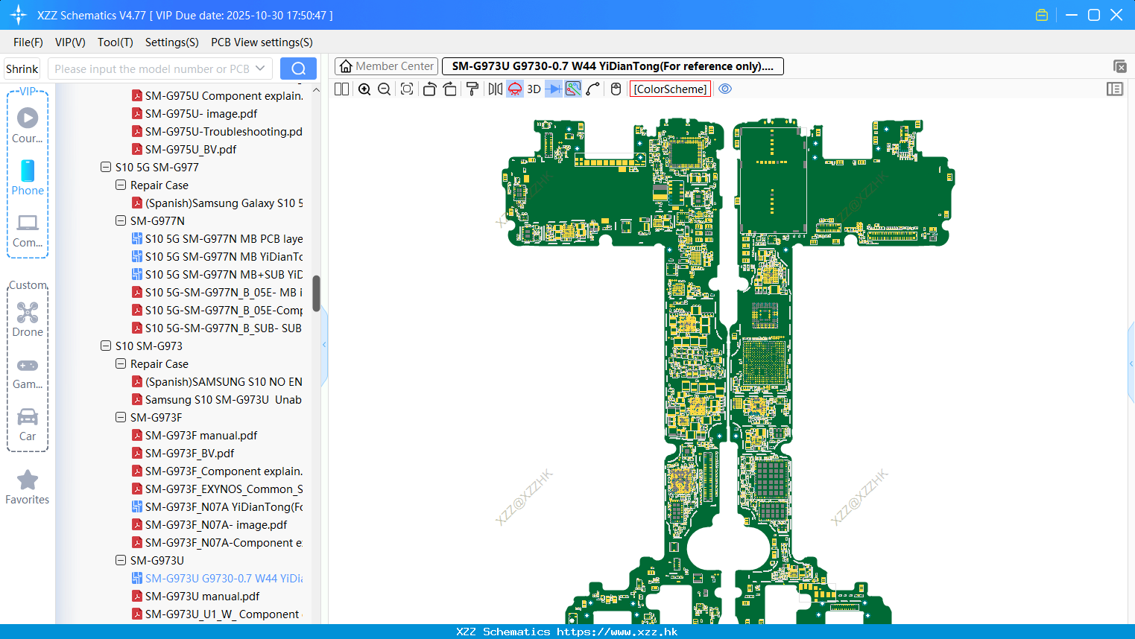1135x639 pixels.
Task: Toggle the trace routing display icon
Action: pos(573,89)
